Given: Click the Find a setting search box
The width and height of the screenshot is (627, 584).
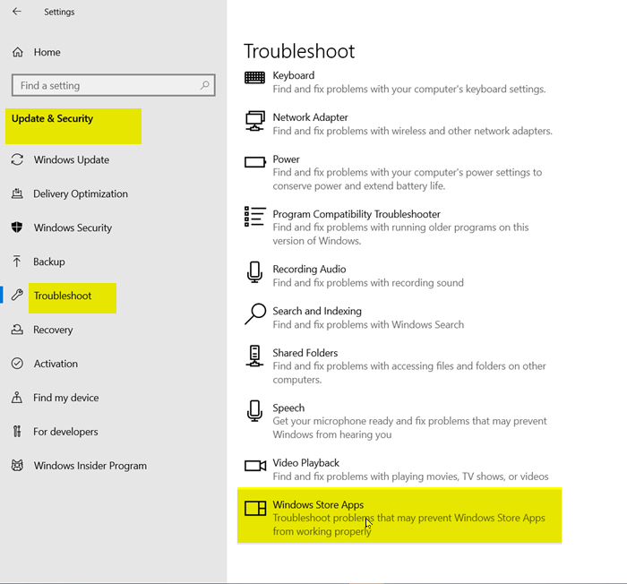Looking at the screenshot, I should click(x=114, y=85).
